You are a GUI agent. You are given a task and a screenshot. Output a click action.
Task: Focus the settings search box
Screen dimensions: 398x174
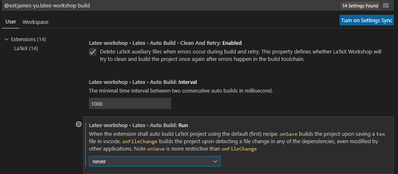point(165,6)
